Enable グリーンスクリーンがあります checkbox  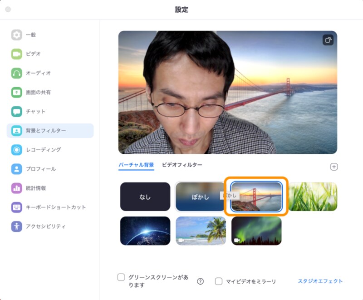click(x=121, y=276)
